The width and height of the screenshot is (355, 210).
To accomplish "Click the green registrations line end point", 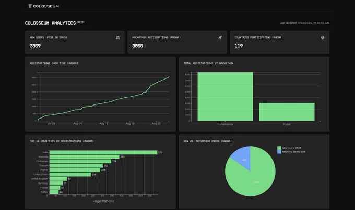I will coord(169,77).
